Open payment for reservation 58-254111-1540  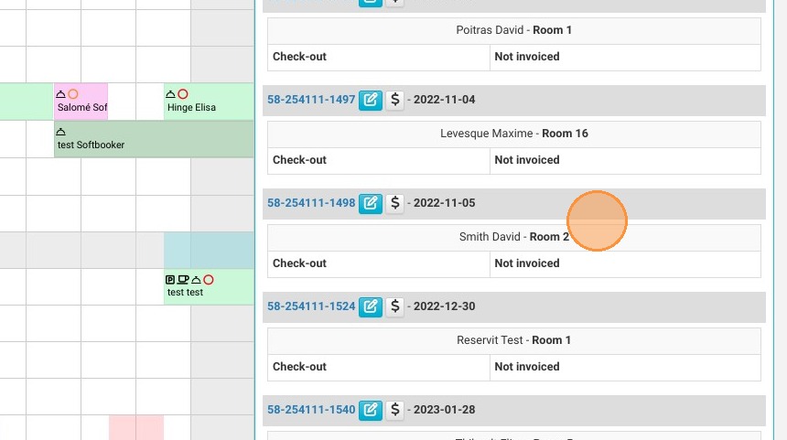pos(395,410)
